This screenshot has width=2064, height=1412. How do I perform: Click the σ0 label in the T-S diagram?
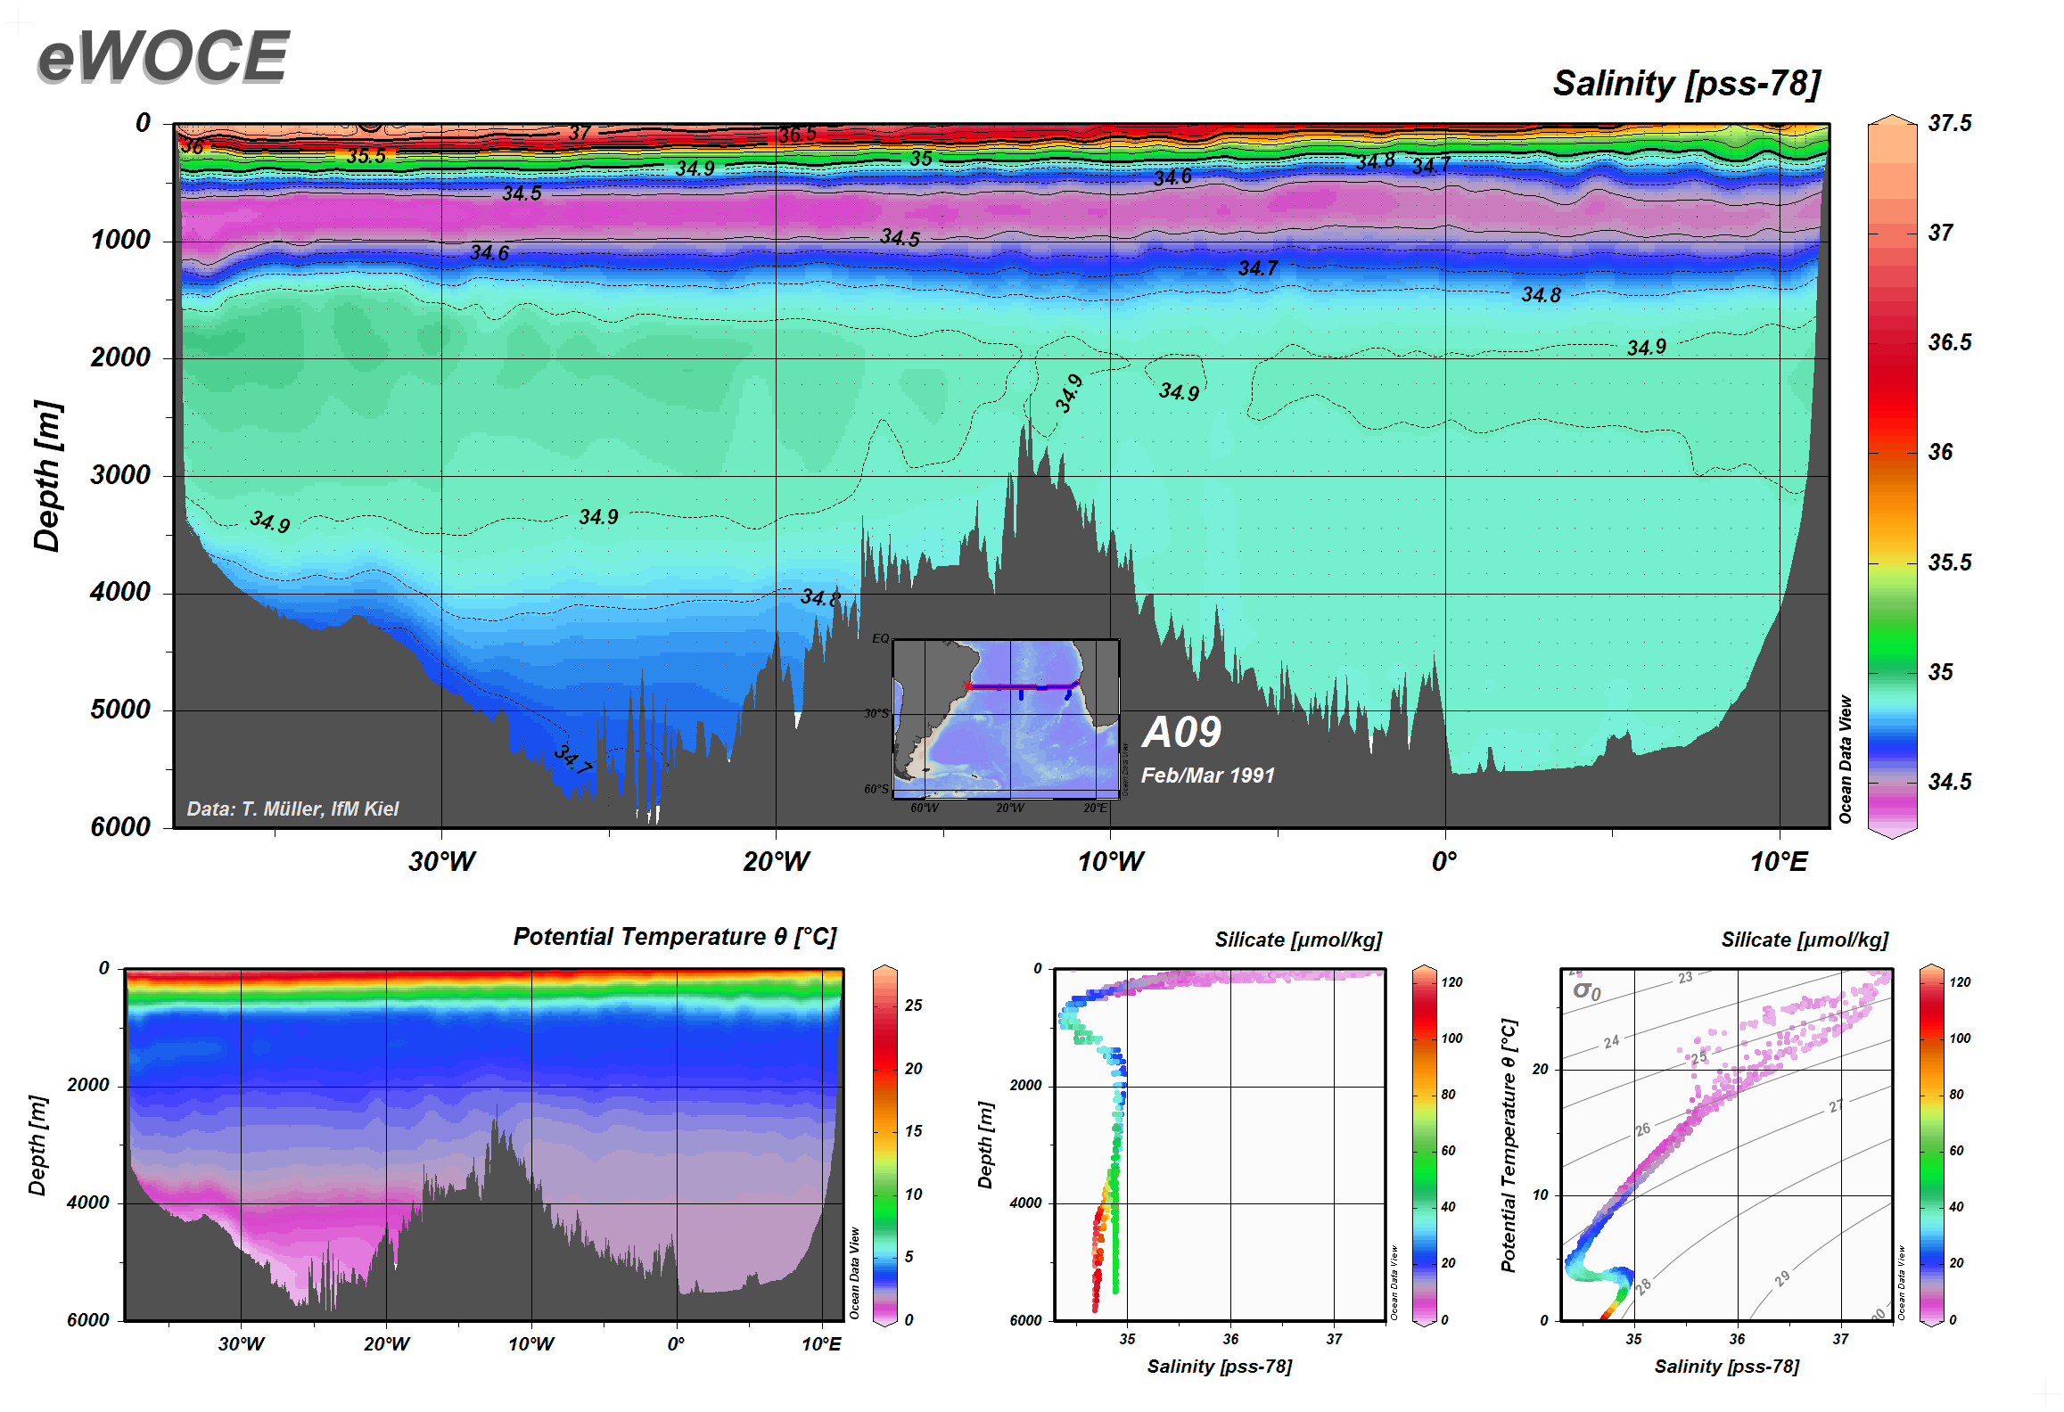coord(1587,991)
